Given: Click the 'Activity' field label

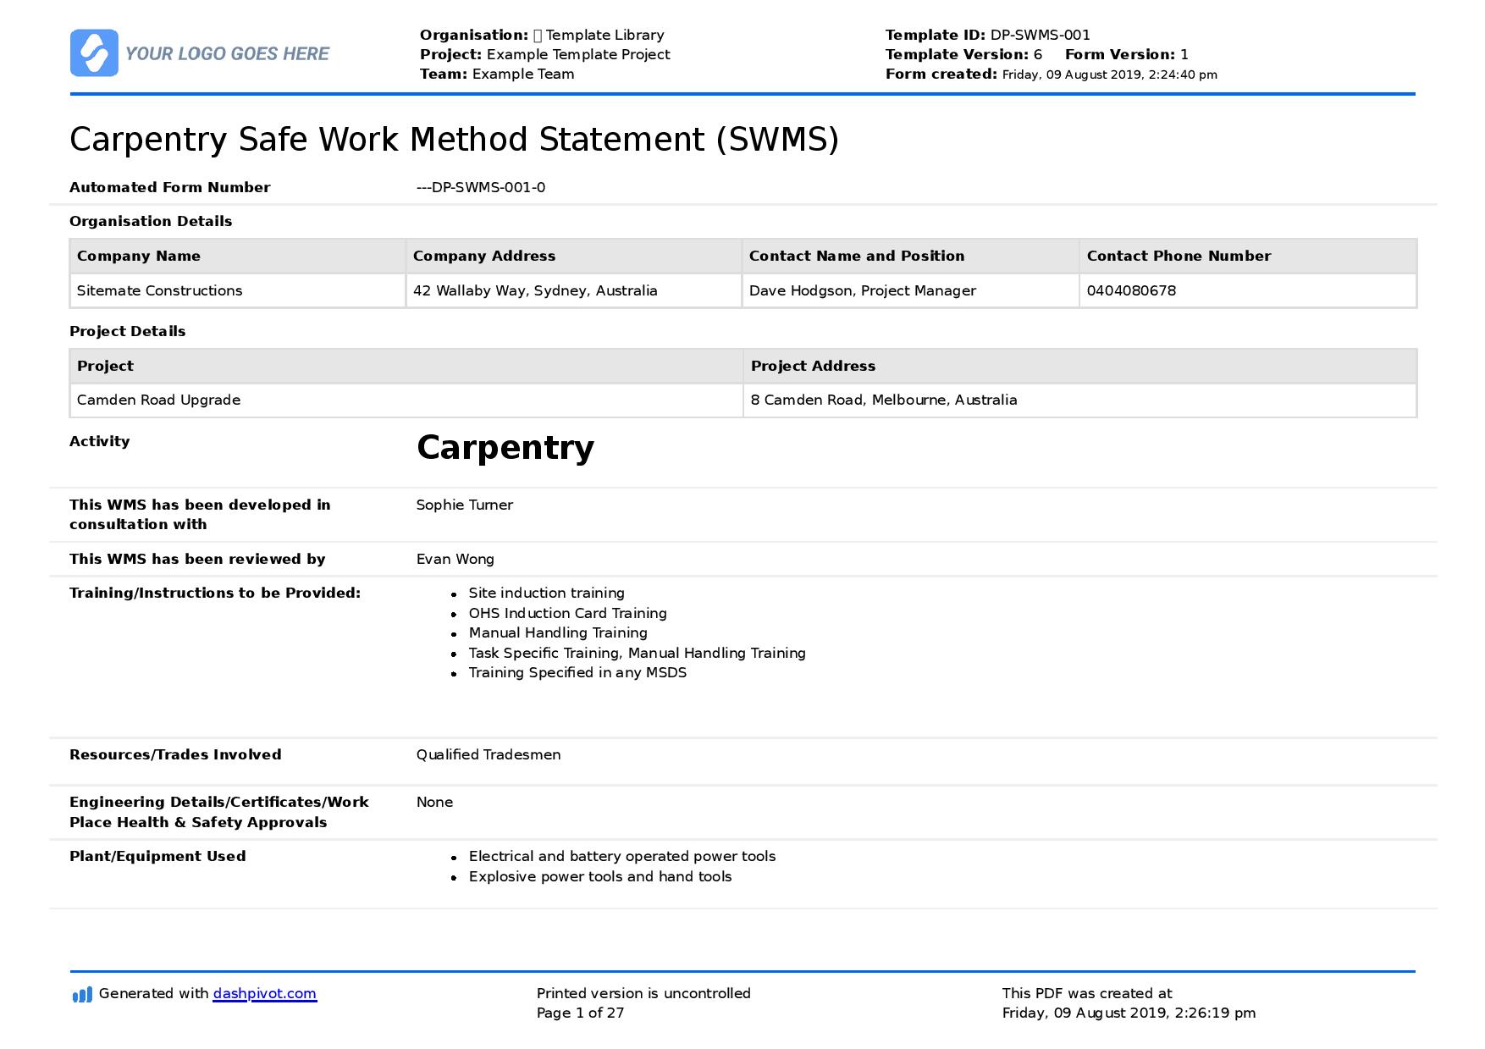Looking at the screenshot, I should pos(99,442).
